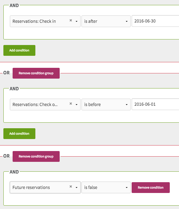
Task: Open the Reservations: Check o... dropdown arrow
Action: tap(77, 104)
